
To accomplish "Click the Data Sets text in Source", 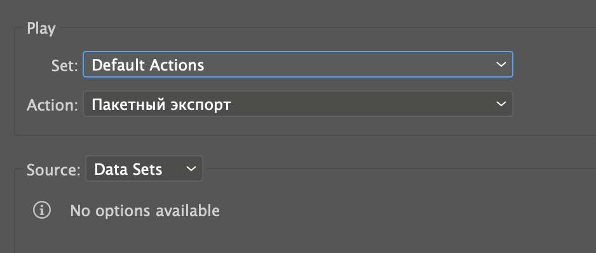I will click(128, 169).
